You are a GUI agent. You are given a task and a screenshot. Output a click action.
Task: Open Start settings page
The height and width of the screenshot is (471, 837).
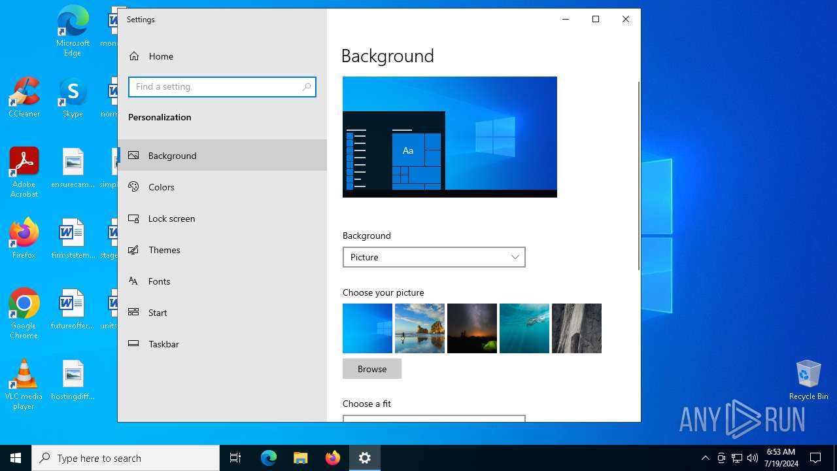[x=222, y=313]
